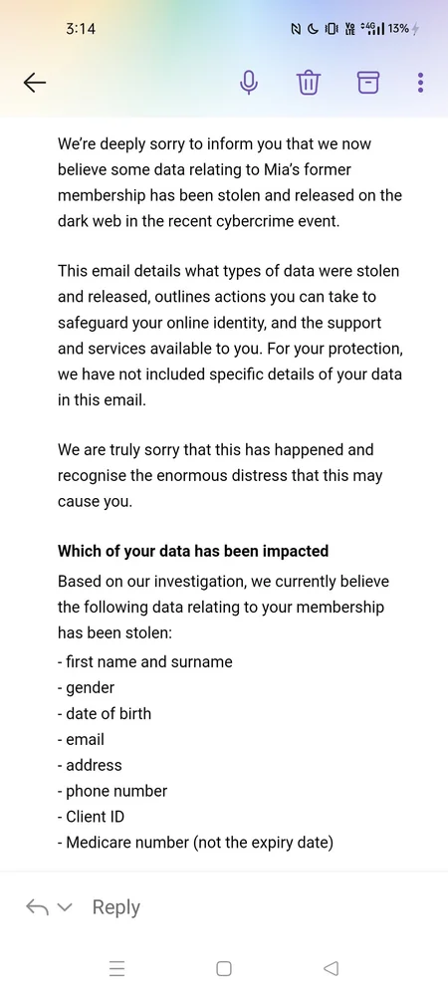The height and width of the screenshot is (996, 448).
Task: Tap the 'Client ID' list item
Action: tap(91, 817)
